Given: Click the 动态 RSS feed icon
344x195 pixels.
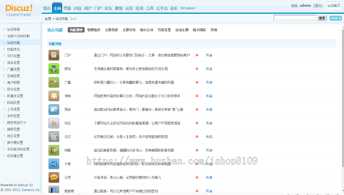Looking at the screenshot, I should point(54,123).
